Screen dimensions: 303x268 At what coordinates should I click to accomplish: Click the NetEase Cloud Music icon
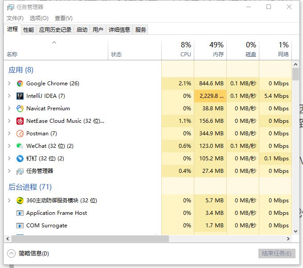click(x=20, y=121)
